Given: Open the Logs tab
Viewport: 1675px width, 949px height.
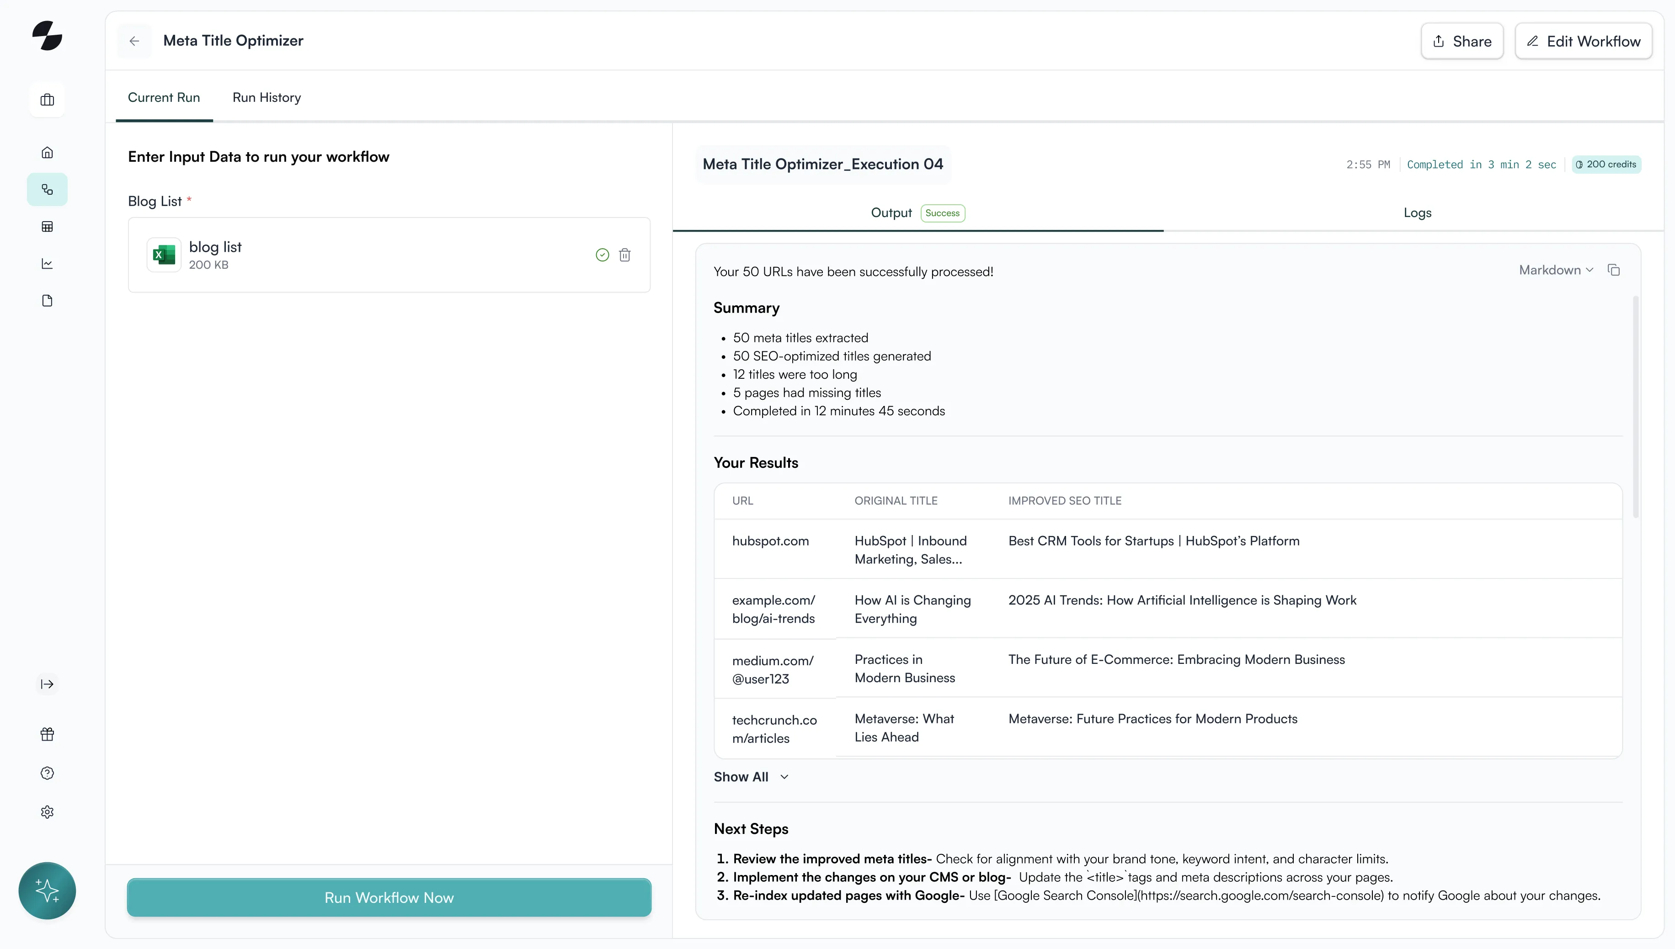Looking at the screenshot, I should point(1418,212).
